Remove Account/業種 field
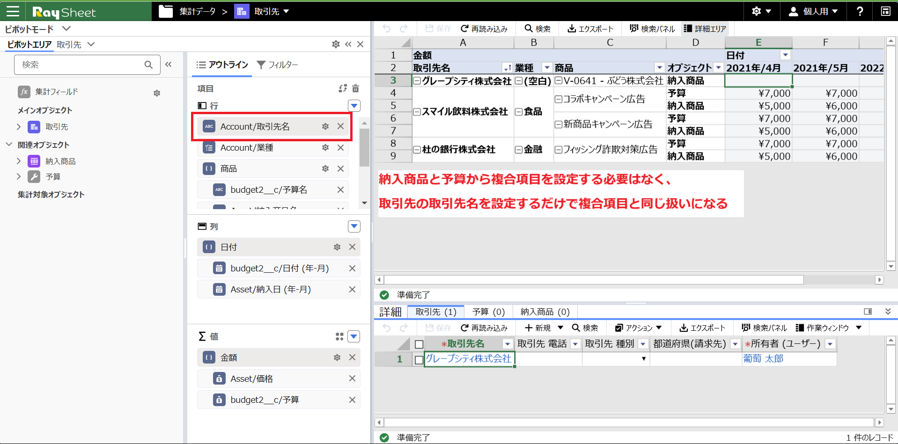The height and width of the screenshot is (444, 898). (340, 147)
